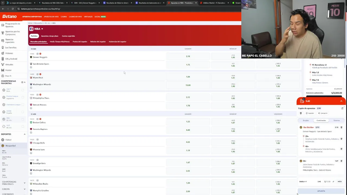Open Para Ti profile icon

point(3,76)
